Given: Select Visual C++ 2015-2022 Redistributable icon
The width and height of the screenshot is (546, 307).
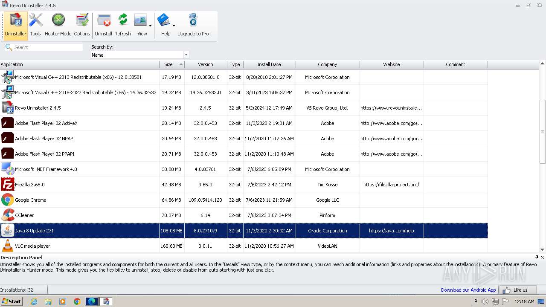Looking at the screenshot, I should coord(8,93).
